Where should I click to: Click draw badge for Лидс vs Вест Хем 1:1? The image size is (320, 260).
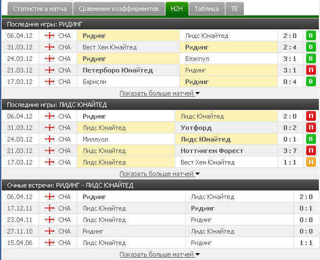click(311, 162)
